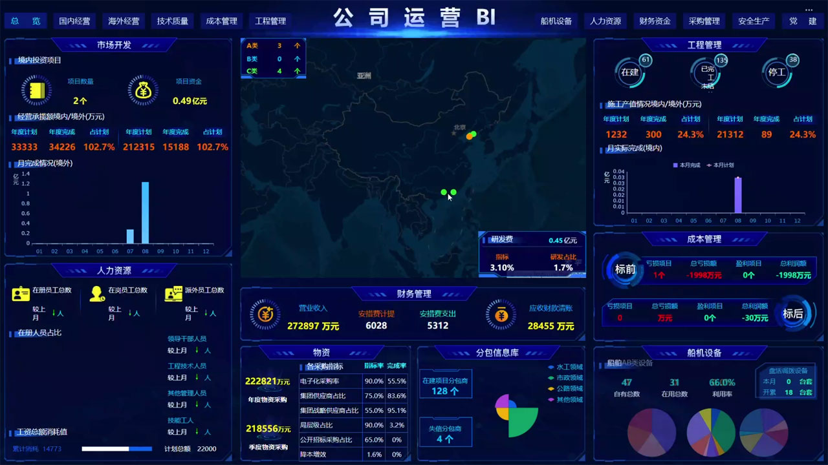Click the yellow project count icon
This screenshot has width=828, height=465.
point(36,90)
